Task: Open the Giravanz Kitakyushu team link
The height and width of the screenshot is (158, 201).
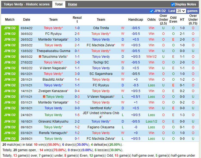Action: coord(53,121)
